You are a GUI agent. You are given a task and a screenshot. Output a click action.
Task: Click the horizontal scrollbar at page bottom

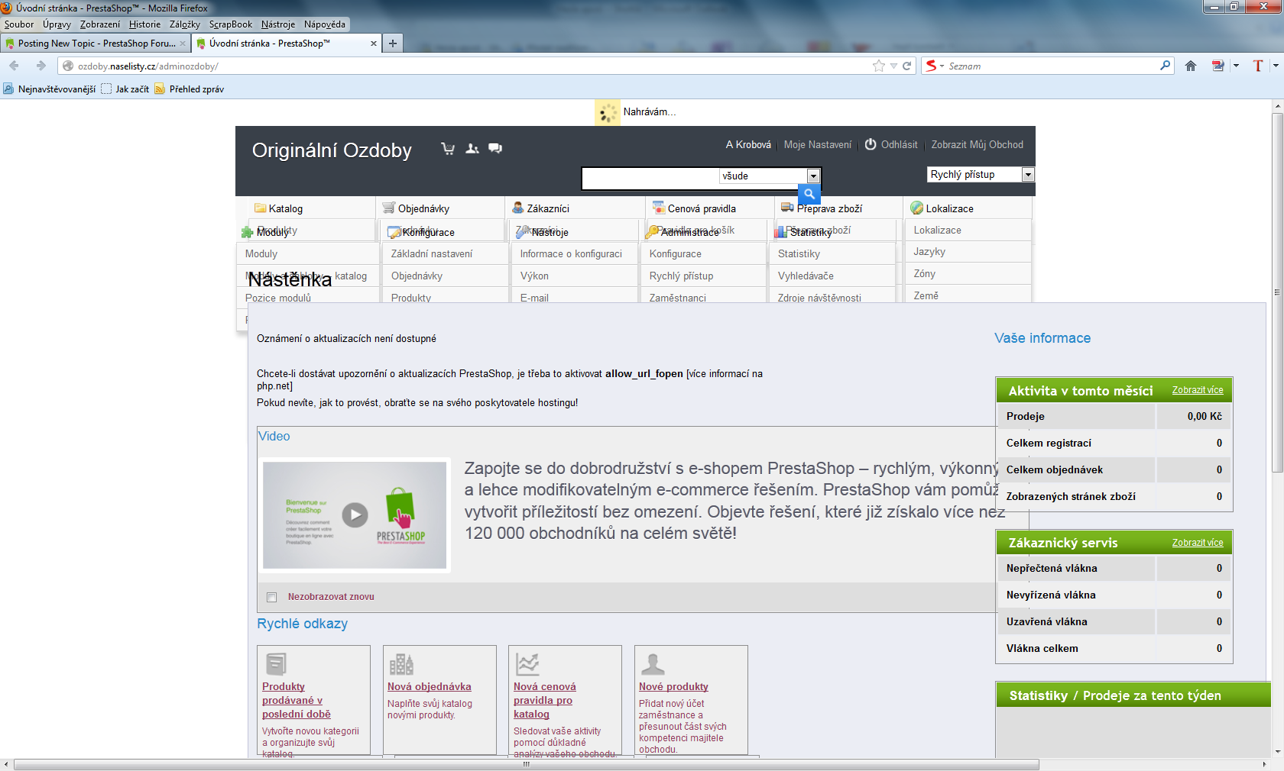tap(526, 764)
